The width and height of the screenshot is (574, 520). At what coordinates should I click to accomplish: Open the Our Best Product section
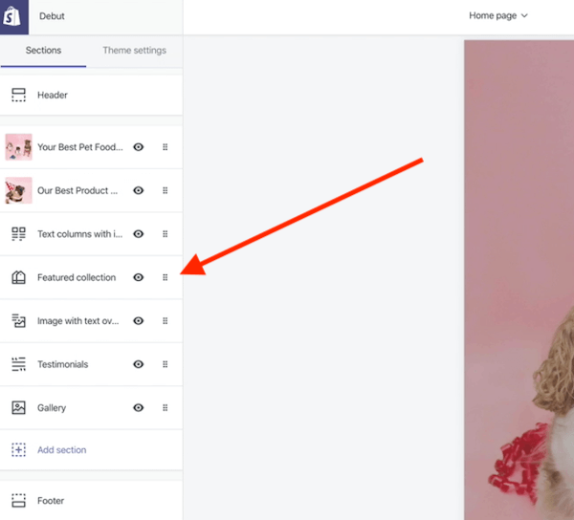tap(77, 191)
